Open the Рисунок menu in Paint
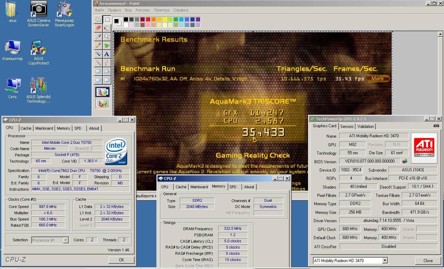The height and width of the screenshot is (269, 444). (143, 10)
